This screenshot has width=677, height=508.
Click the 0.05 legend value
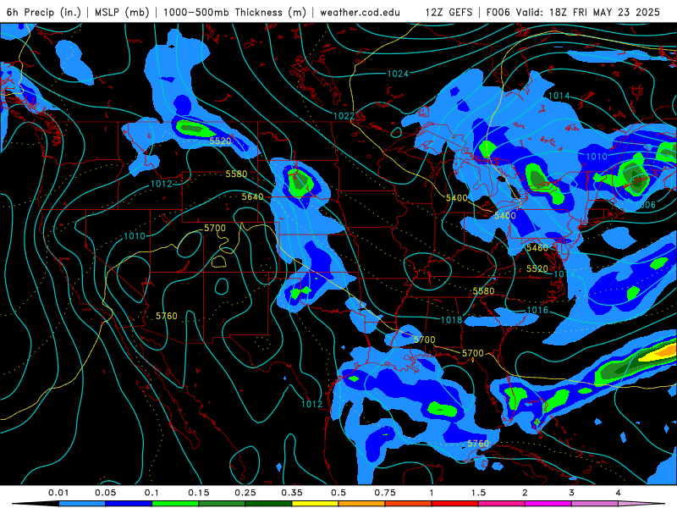click(x=105, y=493)
